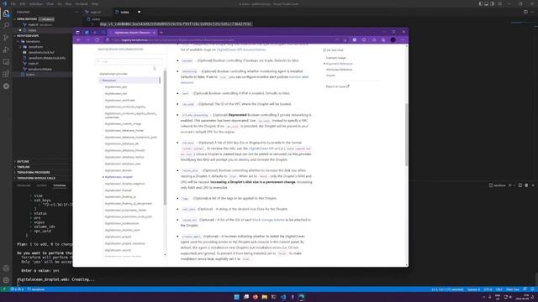Click block storage volume link

(x=268, y=220)
